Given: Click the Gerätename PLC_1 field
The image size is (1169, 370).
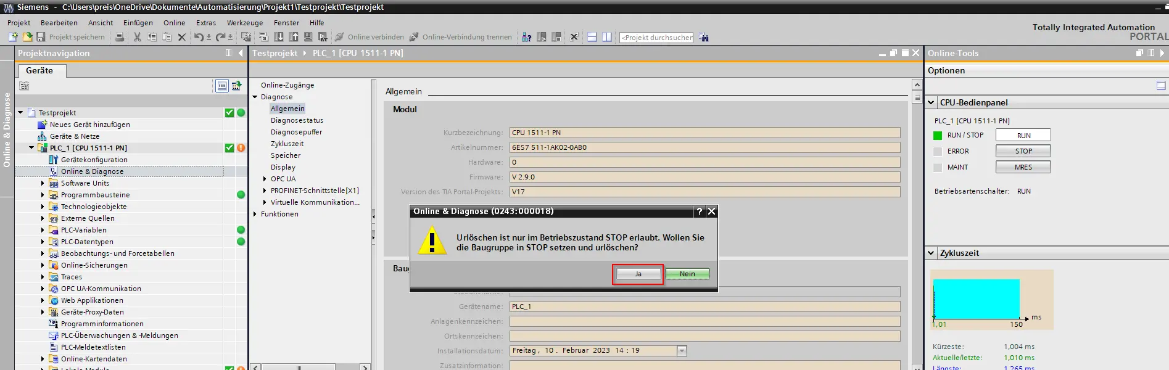Looking at the screenshot, I should coord(704,306).
